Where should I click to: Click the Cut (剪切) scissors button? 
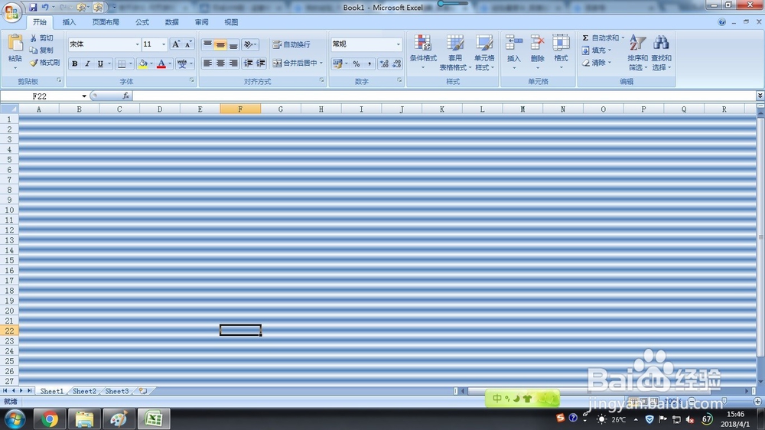pyautogui.click(x=41, y=37)
